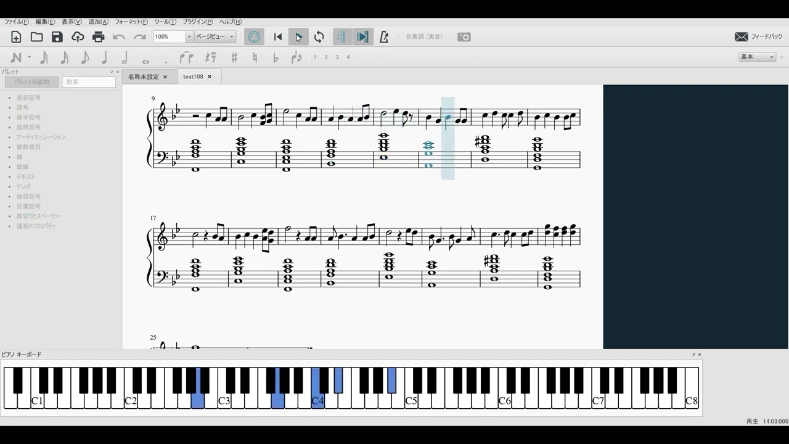Upload the score via the cloud icon

pos(78,37)
